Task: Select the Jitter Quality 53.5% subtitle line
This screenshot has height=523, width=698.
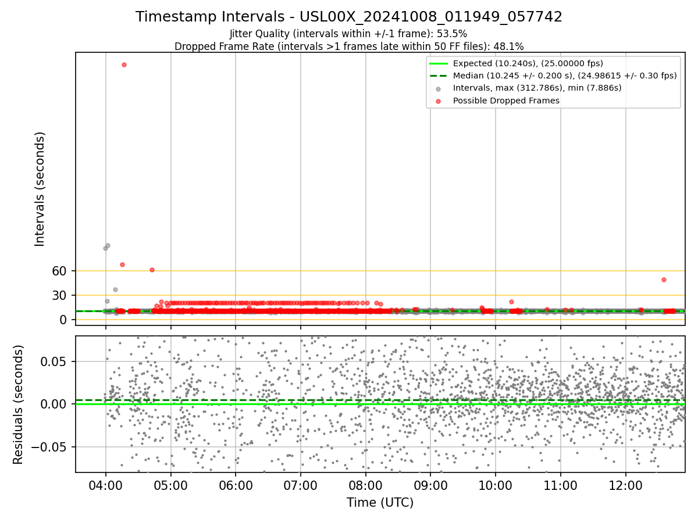Action: point(348,34)
